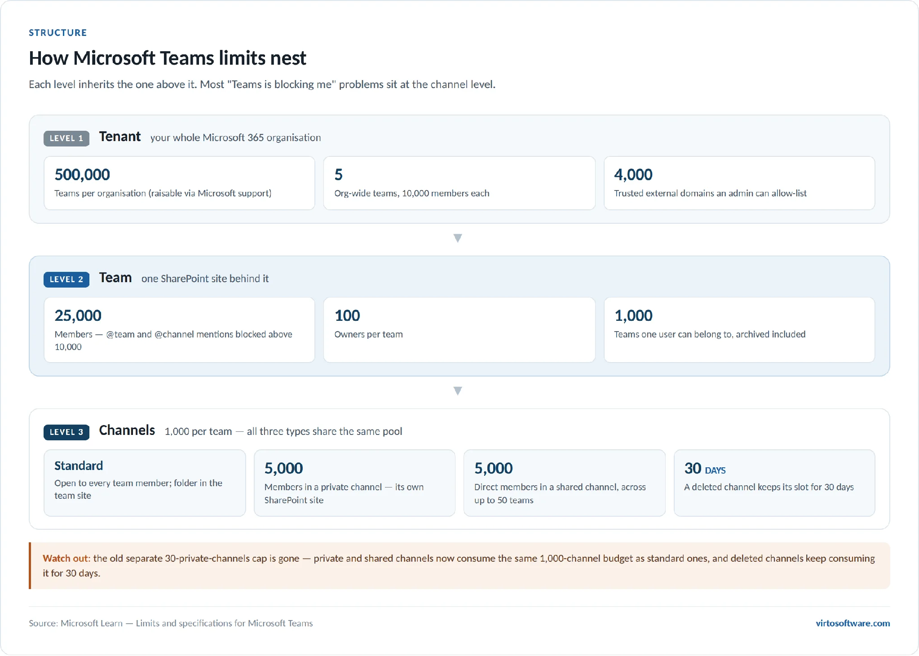Viewport: 919px width, 656px height.
Task: Click 'Teams one user can belong to' caption
Action: click(x=710, y=334)
